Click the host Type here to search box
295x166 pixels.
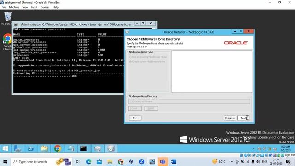pyautogui.click(x=41, y=162)
